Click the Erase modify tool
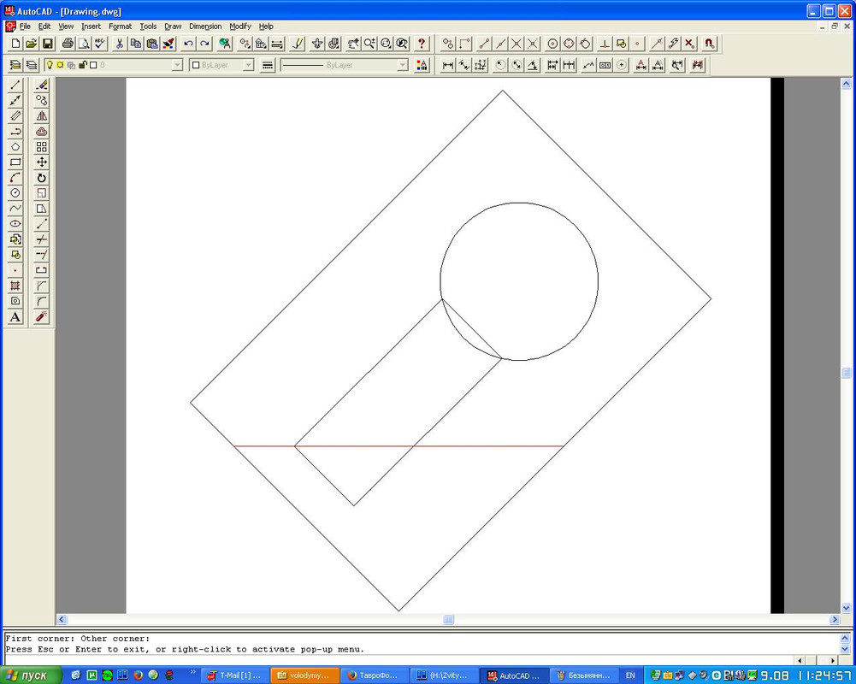 coord(42,85)
